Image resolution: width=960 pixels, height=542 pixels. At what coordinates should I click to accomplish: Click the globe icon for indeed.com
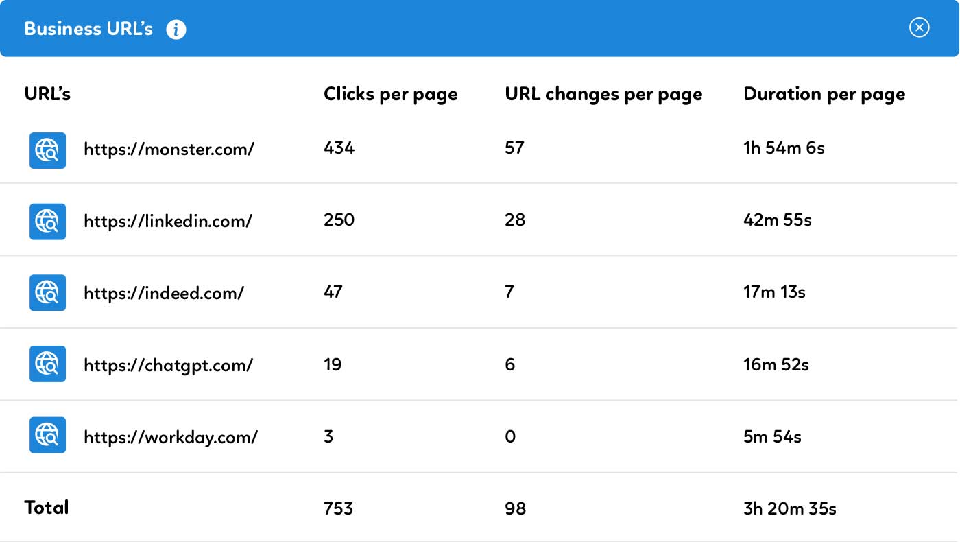point(47,293)
